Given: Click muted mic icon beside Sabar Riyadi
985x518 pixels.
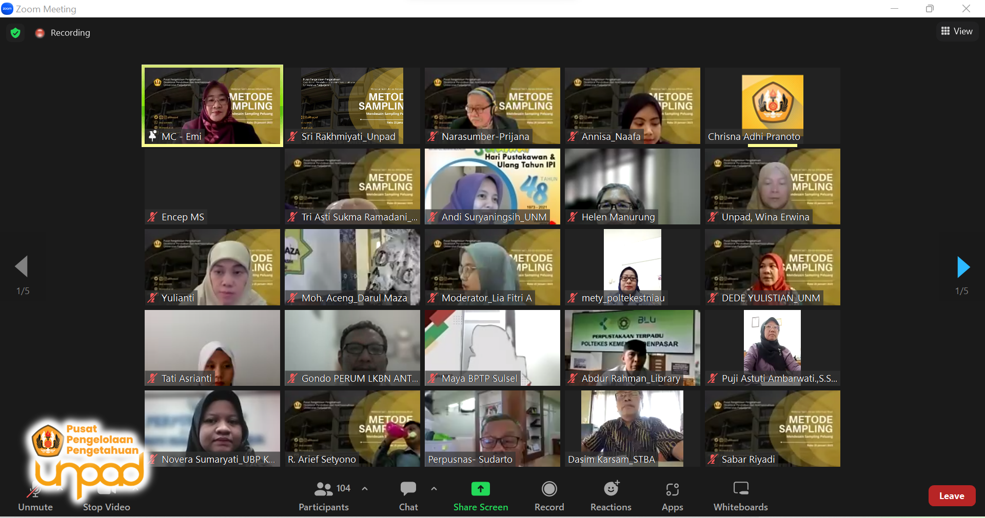Looking at the screenshot, I should [x=713, y=459].
